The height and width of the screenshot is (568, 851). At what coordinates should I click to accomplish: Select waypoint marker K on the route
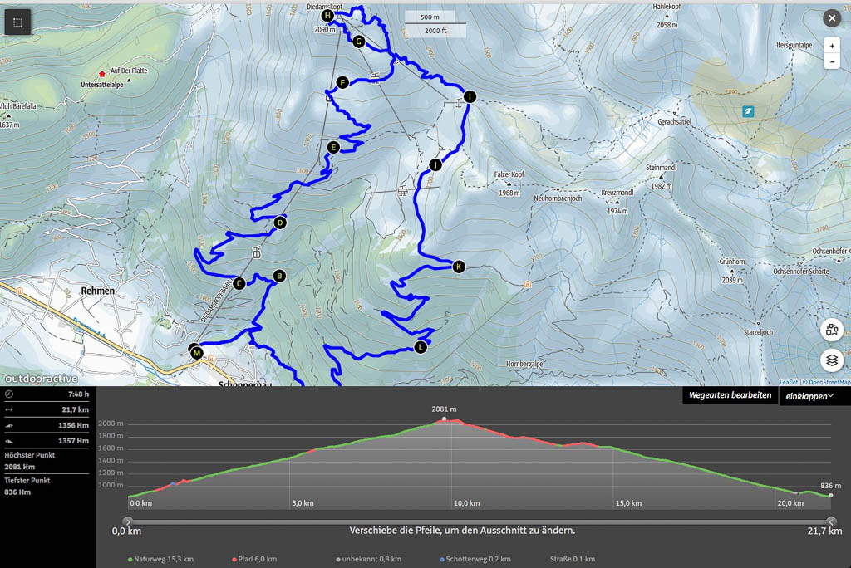458,267
